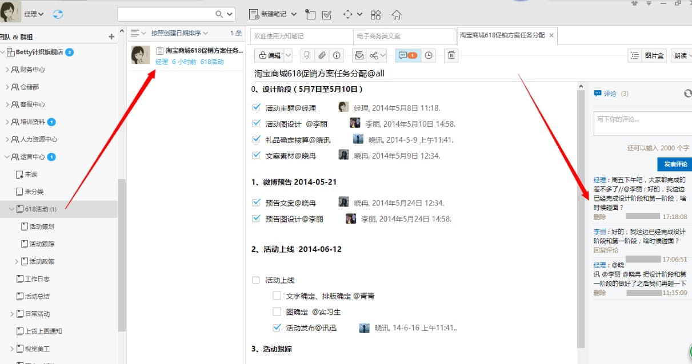Screen dimensions: 692x364
Task: Click the plus icon to add a group
Action: (111, 37)
